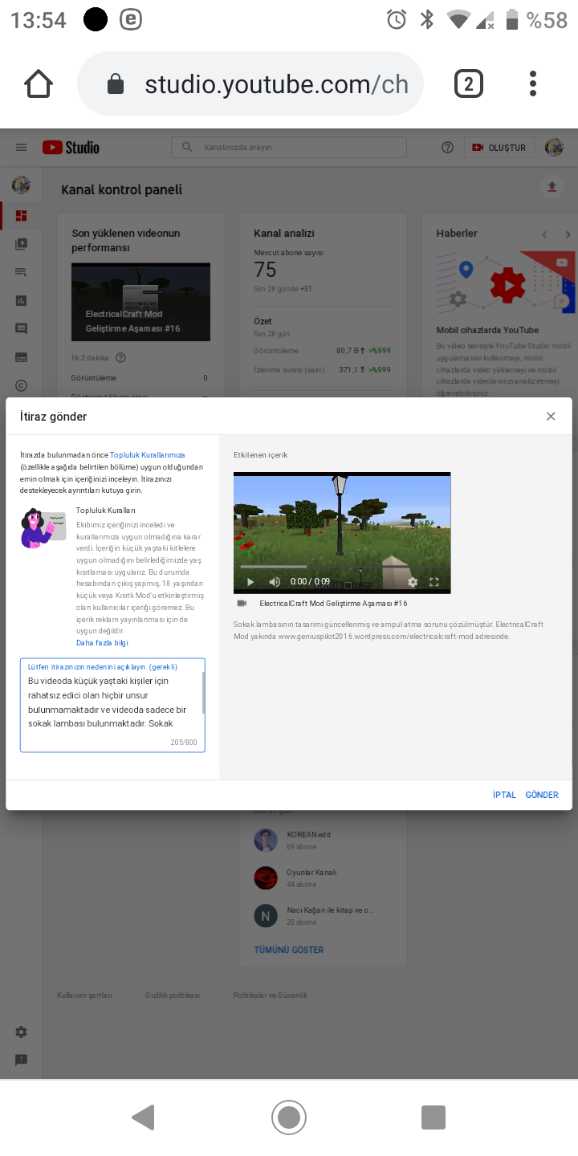The height and width of the screenshot is (1156, 578).
Task: Mute the video preview volume
Action: [275, 582]
